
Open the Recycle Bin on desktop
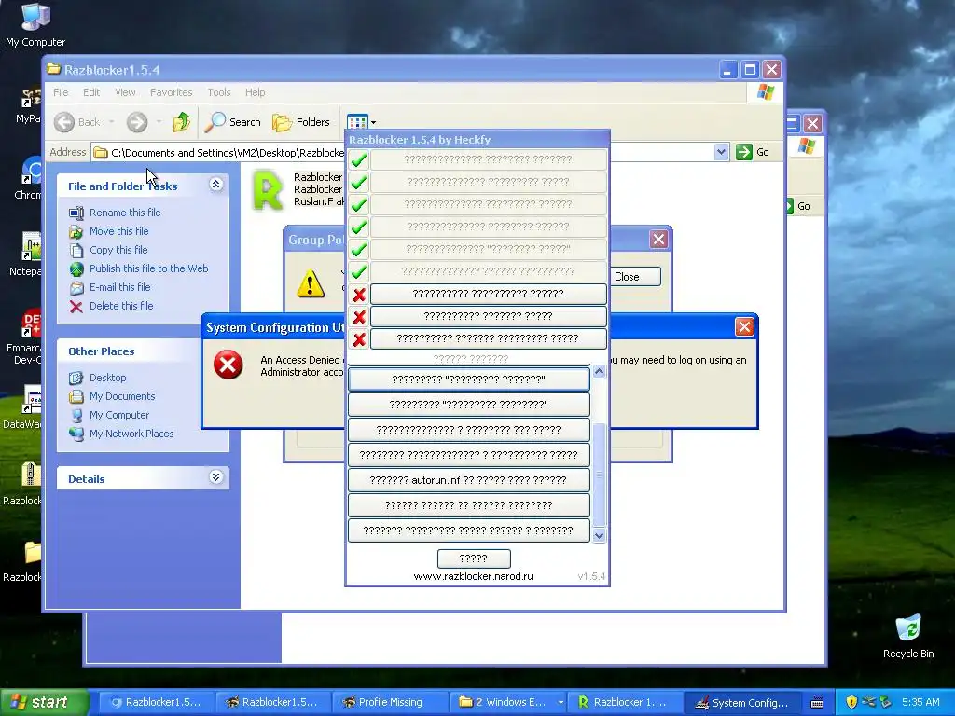[x=908, y=636]
